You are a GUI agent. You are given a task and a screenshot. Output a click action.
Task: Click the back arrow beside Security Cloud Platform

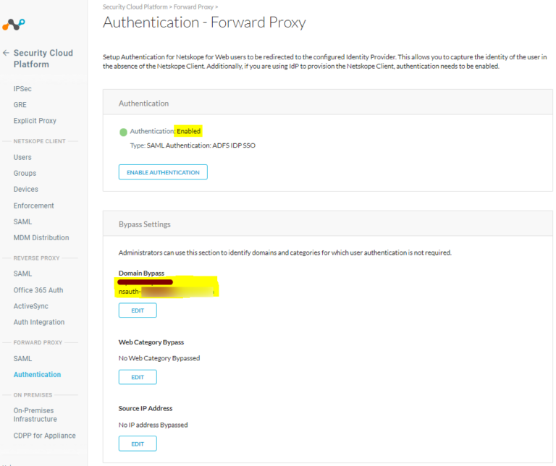[x=6, y=53]
